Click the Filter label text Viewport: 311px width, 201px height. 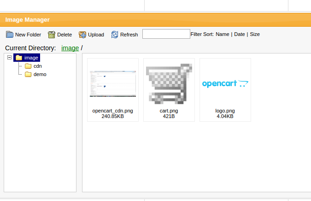[196, 34]
